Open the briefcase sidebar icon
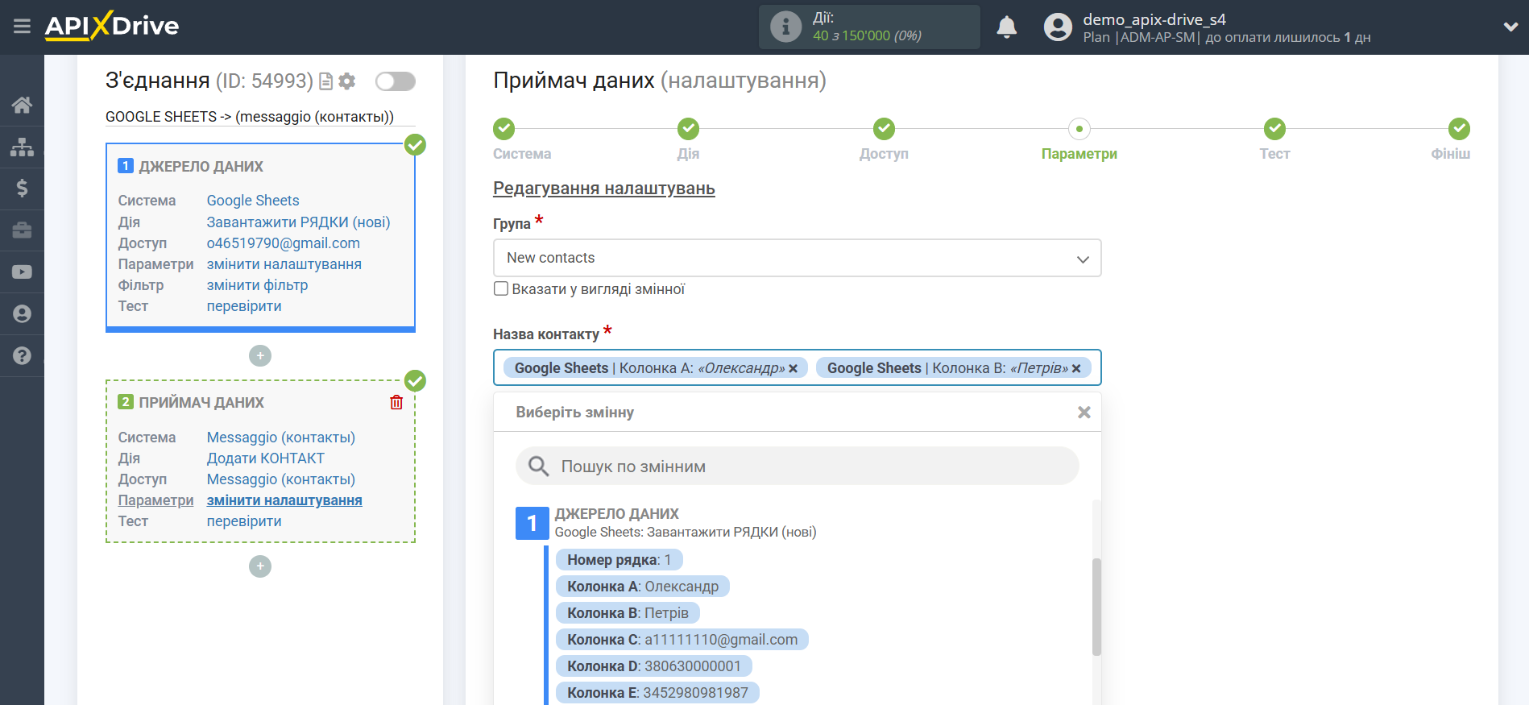The width and height of the screenshot is (1529, 705). 22,230
